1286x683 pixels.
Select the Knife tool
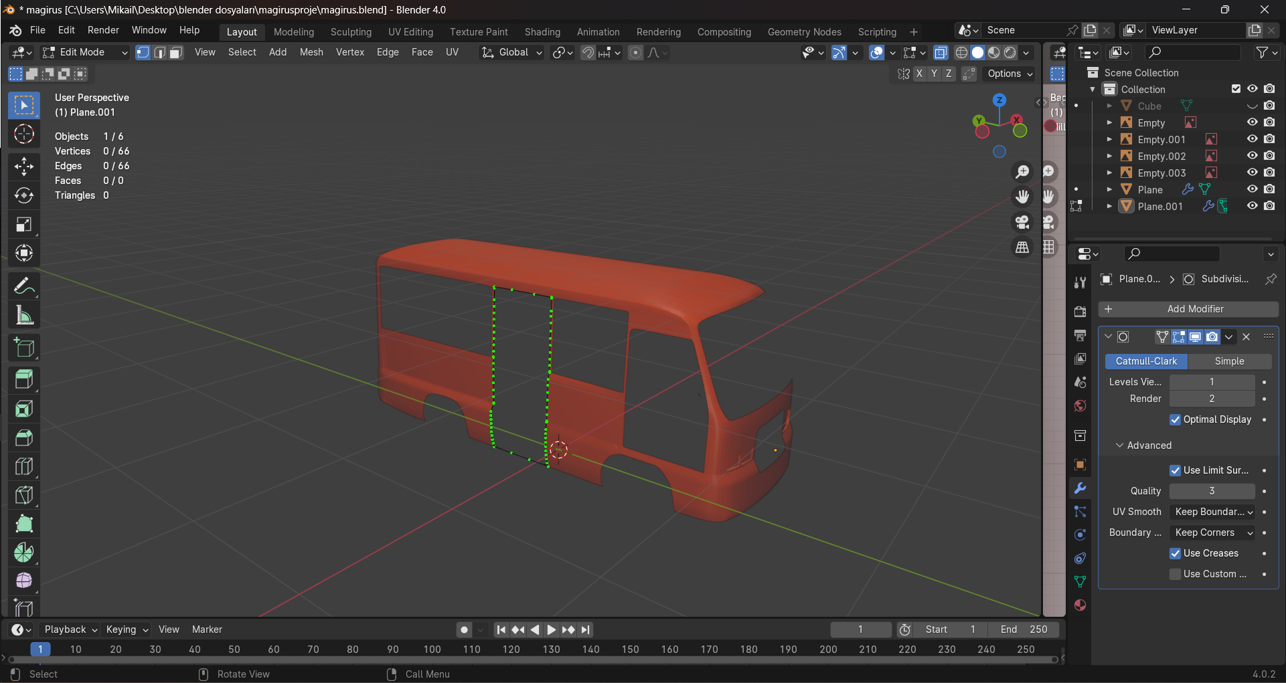[24, 495]
